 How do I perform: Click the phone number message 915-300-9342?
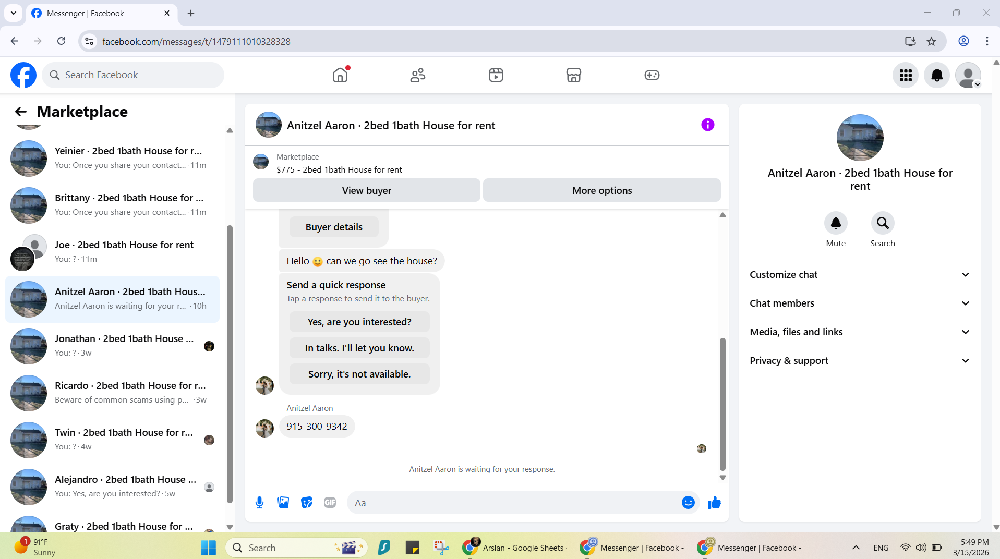point(317,427)
